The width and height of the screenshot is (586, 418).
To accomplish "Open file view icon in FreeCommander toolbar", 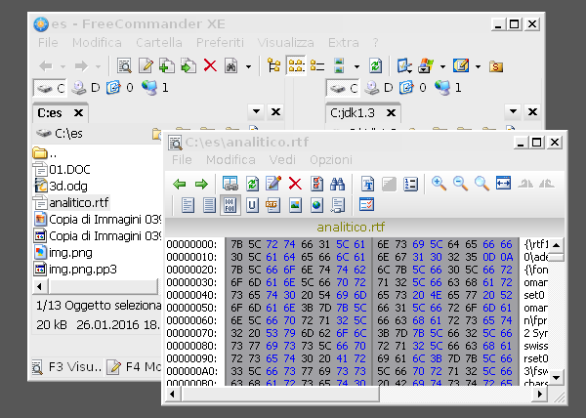I will coord(124,66).
